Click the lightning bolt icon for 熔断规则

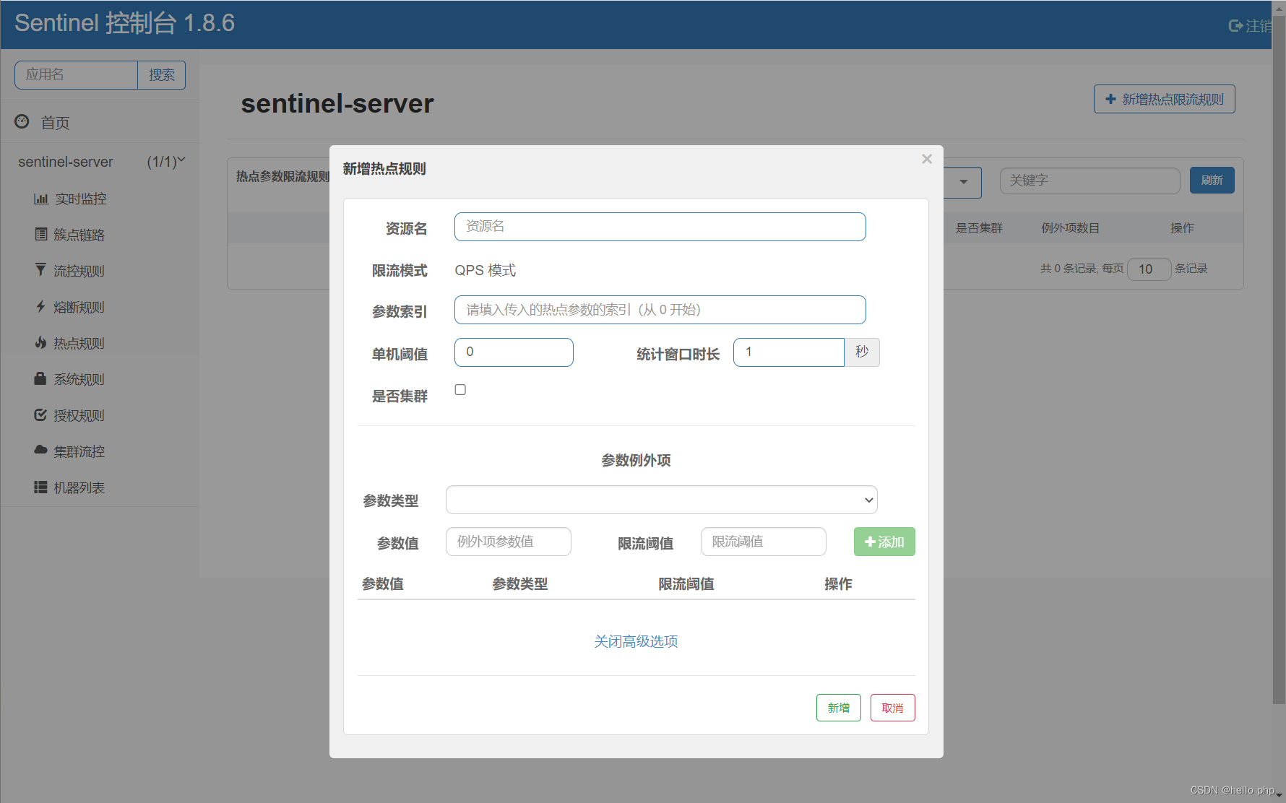click(40, 306)
